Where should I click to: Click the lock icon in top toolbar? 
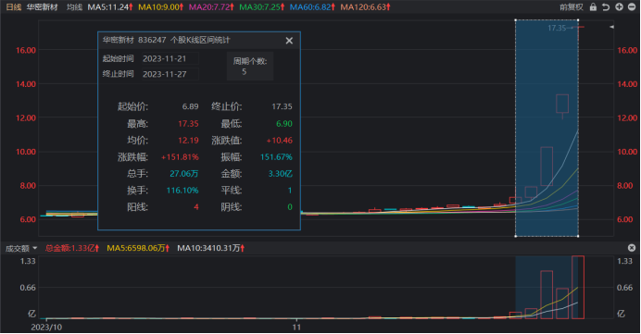[x=593, y=7]
